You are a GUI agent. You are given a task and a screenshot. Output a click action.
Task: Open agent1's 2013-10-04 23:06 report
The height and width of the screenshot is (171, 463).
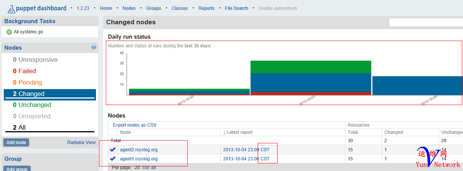click(246, 159)
